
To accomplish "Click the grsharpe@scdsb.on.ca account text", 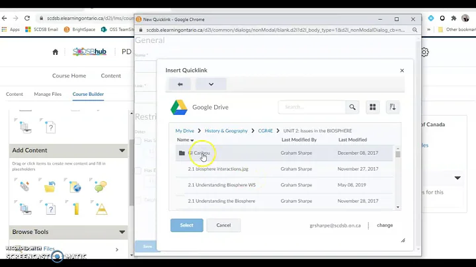I will tap(335, 225).
